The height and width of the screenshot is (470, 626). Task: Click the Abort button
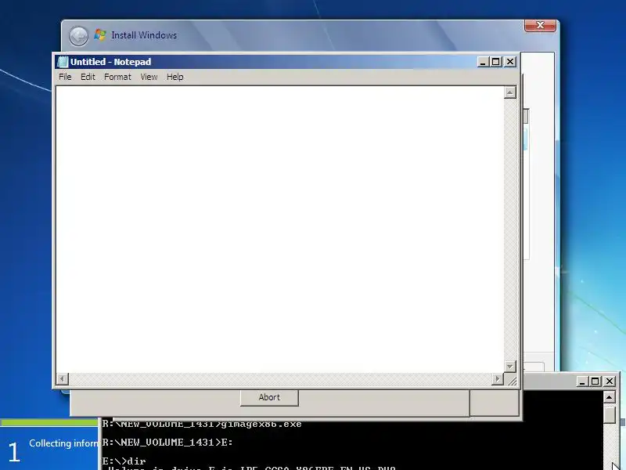pos(269,397)
